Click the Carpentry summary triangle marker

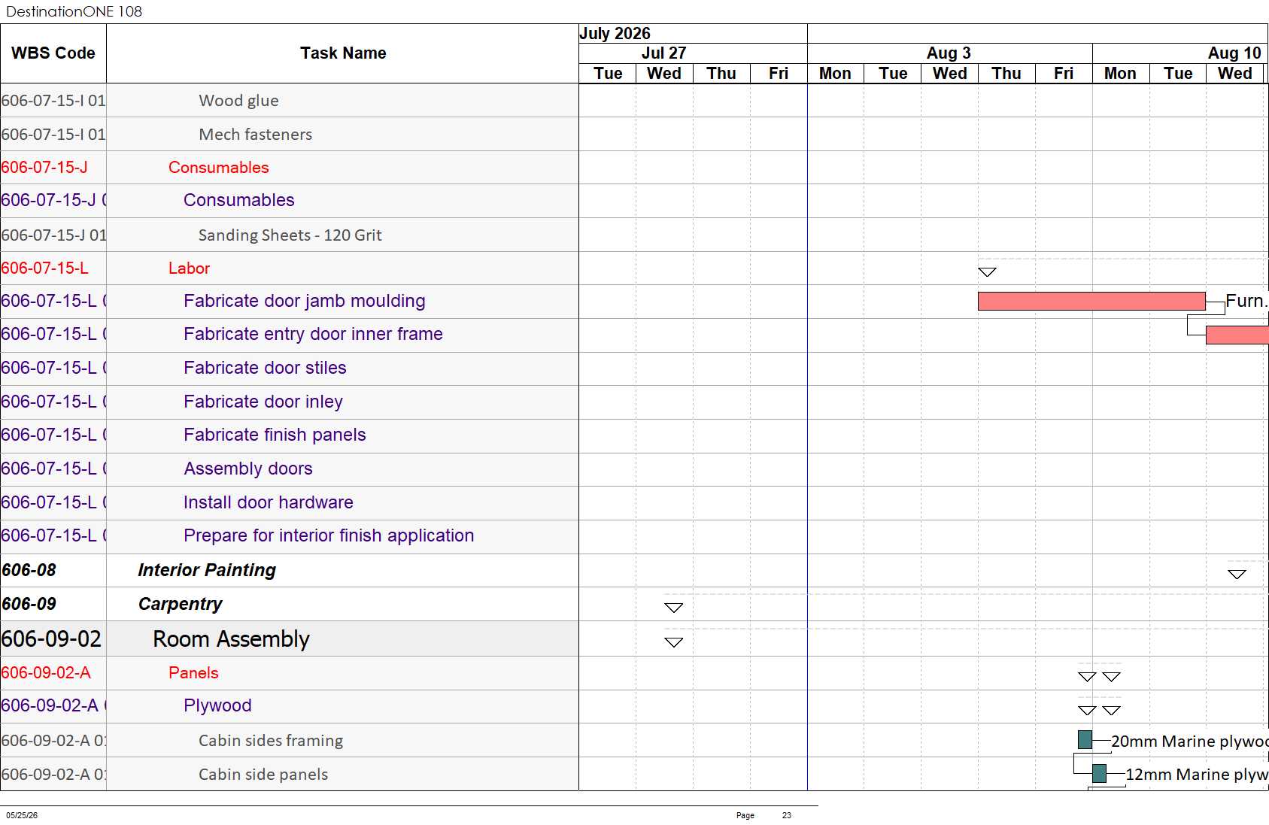tap(673, 608)
